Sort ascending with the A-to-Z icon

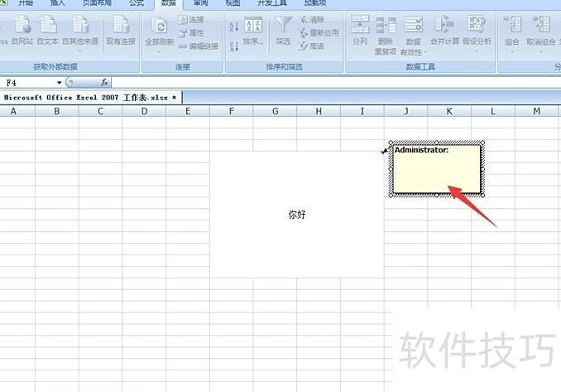(x=233, y=26)
